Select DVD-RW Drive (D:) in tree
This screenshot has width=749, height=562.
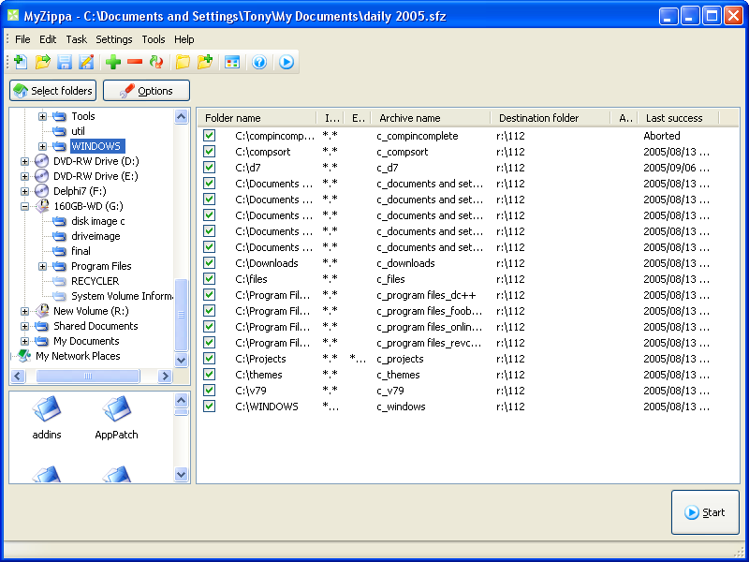(x=96, y=161)
